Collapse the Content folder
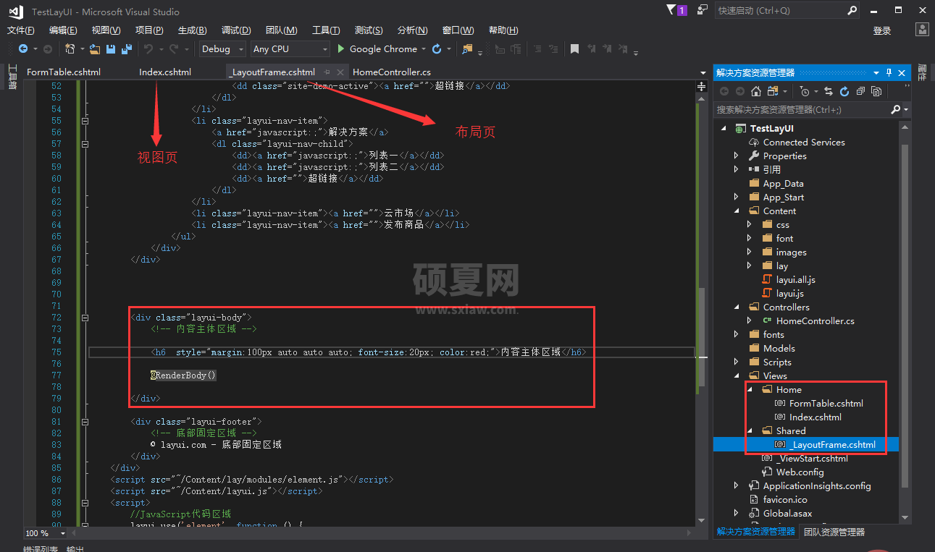Image resolution: width=935 pixels, height=552 pixels. [x=737, y=211]
